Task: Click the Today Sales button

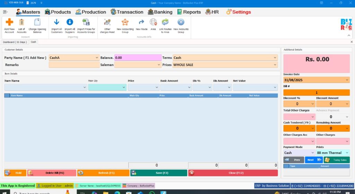Action: [337, 160]
